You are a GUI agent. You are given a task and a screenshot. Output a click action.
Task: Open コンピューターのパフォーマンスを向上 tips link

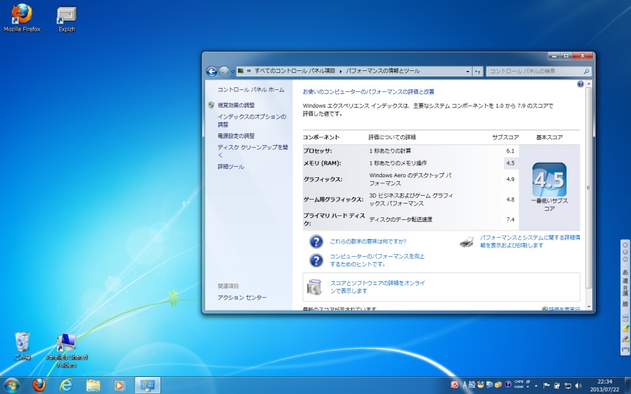[377, 260]
